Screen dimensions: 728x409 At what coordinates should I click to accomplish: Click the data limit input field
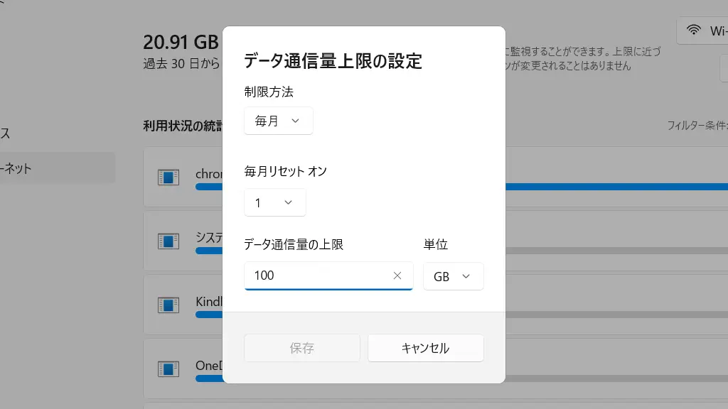pyautogui.click(x=328, y=276)
